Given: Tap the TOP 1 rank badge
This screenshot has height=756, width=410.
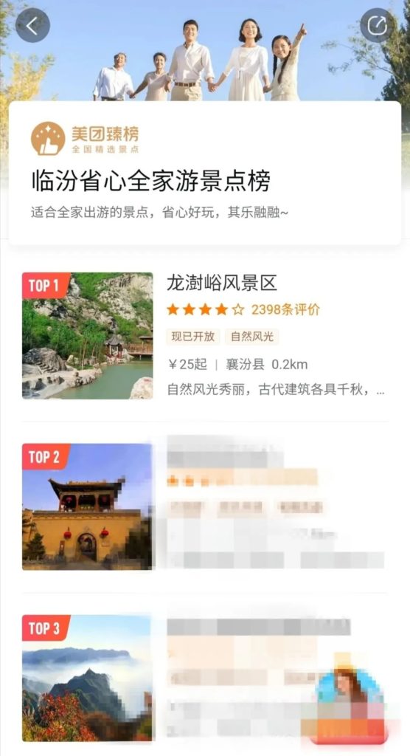Looking at the screenshot, I should tap(45, 286).
